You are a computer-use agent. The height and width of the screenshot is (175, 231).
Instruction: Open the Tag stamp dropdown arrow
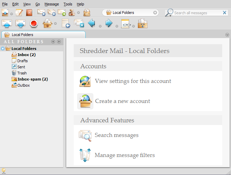click(78, 13)
